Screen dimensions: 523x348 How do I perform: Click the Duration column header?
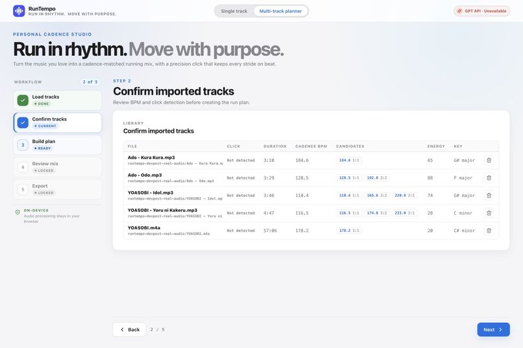(x=275, y=146)
